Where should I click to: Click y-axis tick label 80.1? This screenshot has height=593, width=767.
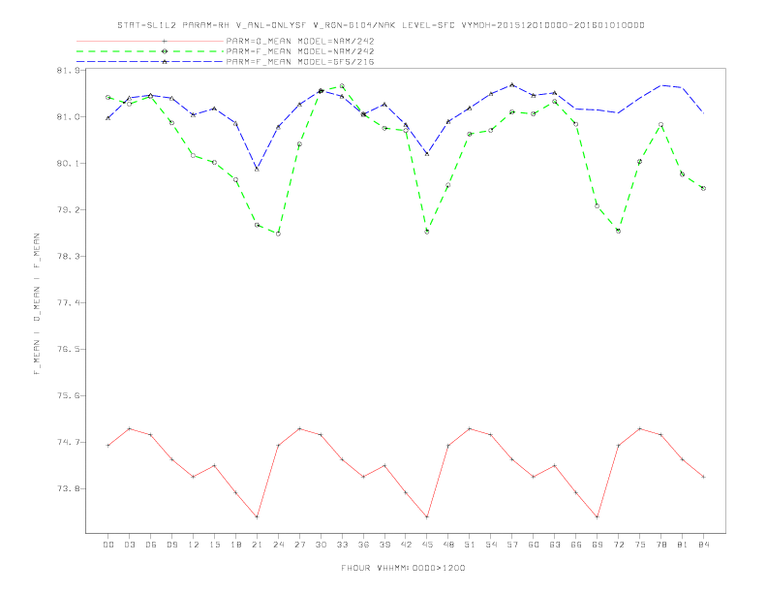(x=68, y=164)
